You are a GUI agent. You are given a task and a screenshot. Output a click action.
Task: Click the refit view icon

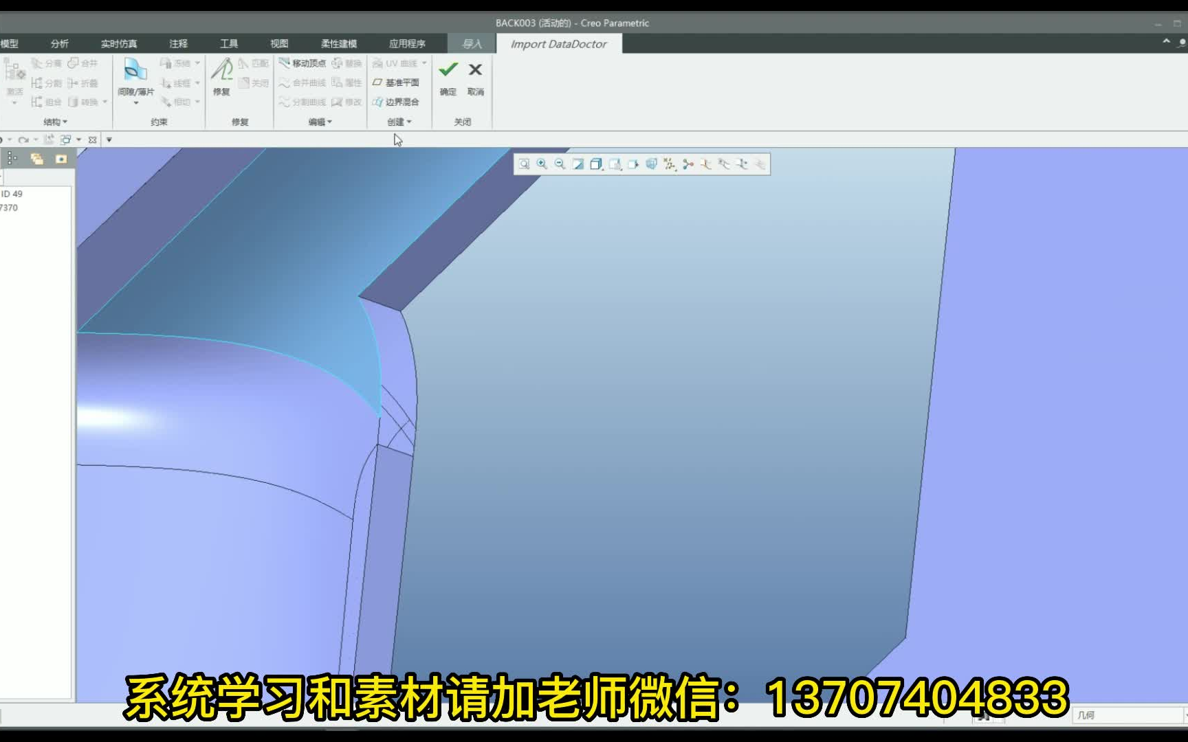[524, 164]
